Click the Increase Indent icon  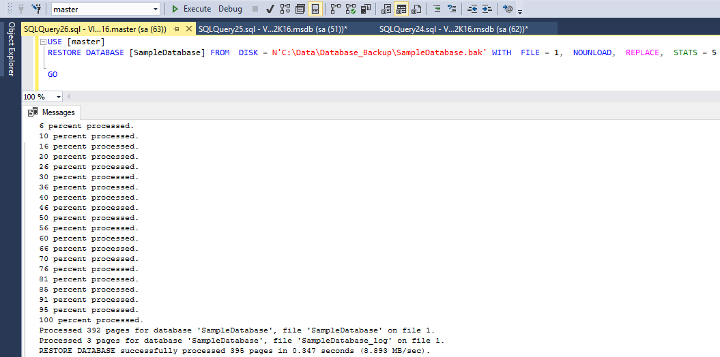point(487,9)
